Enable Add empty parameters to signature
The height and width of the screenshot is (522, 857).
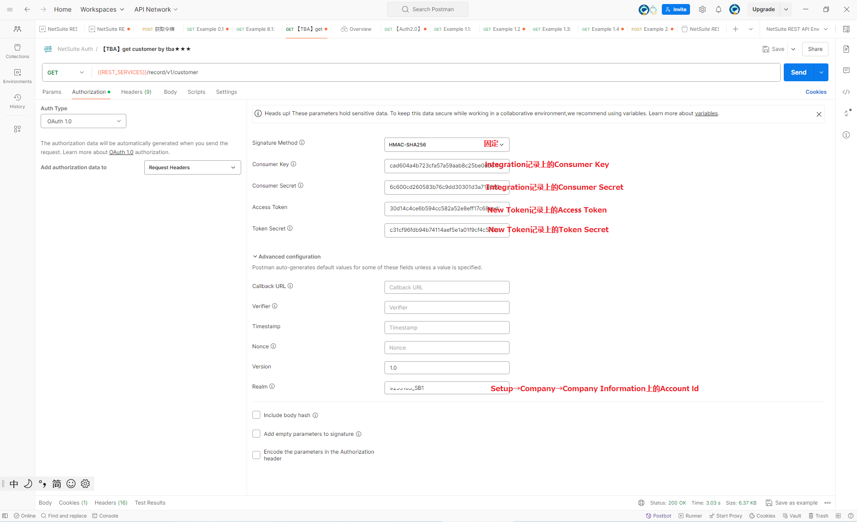[256, 434]
